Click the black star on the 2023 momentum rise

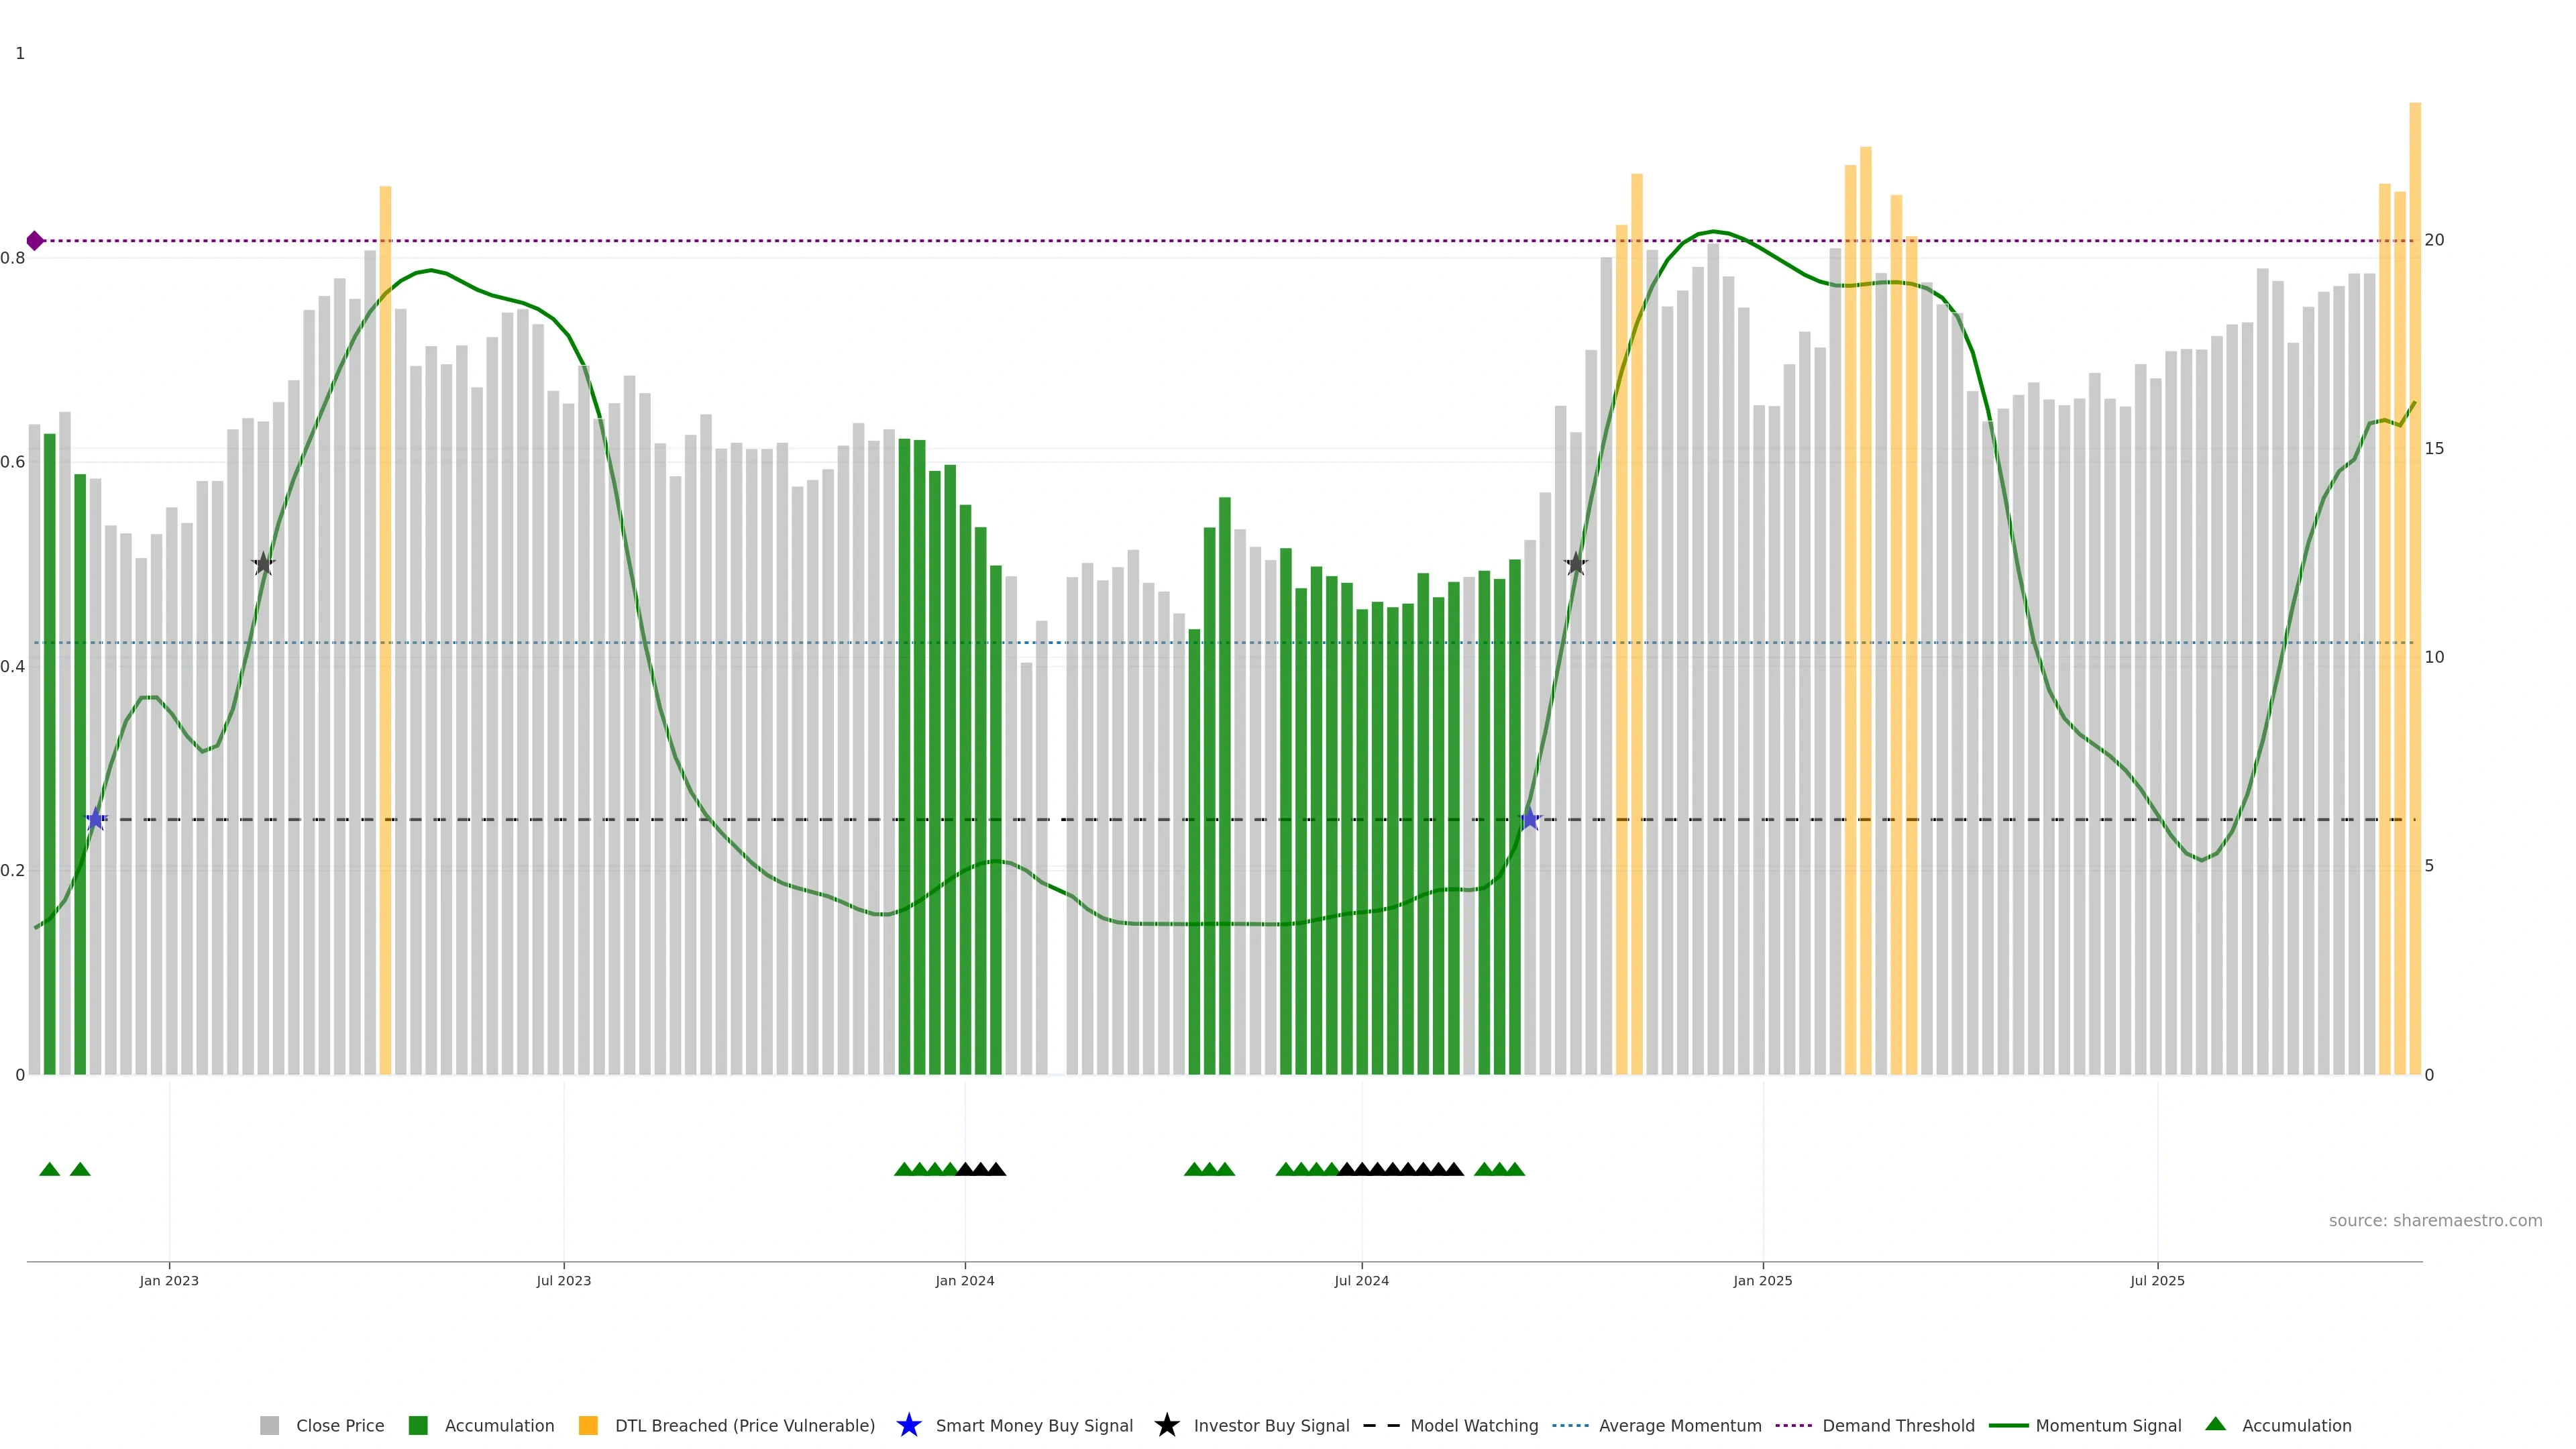point(263,564)
